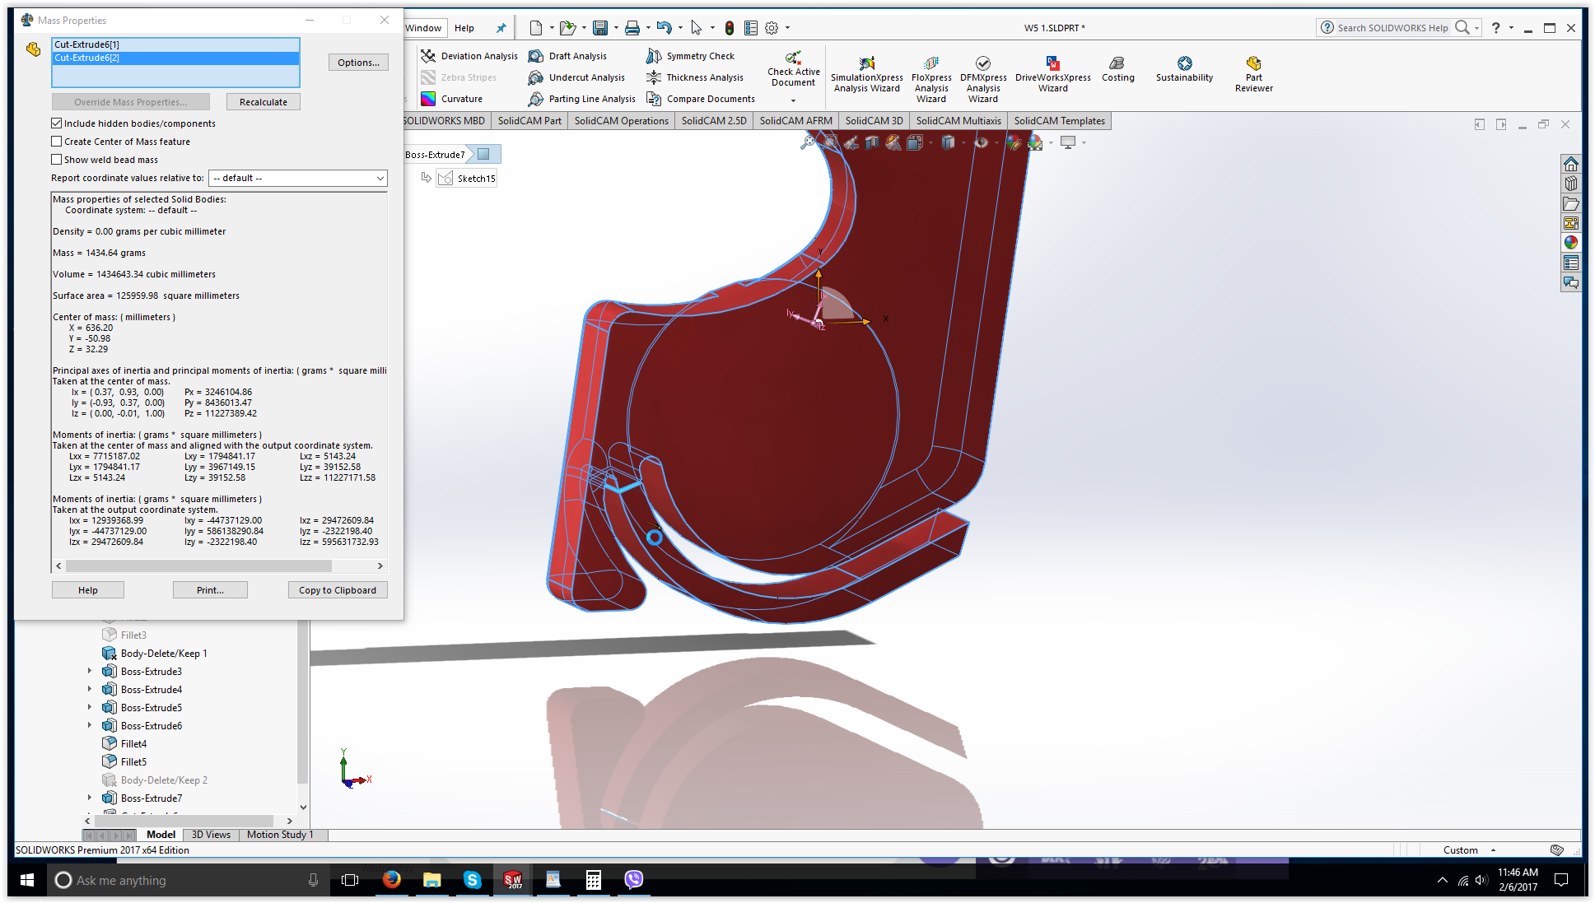Click the Search SOLIDWORKS Help field
1595x903 pixels.
1392,28
